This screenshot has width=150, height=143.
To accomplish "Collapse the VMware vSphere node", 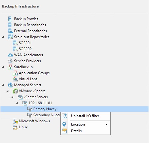I will 8,91.
